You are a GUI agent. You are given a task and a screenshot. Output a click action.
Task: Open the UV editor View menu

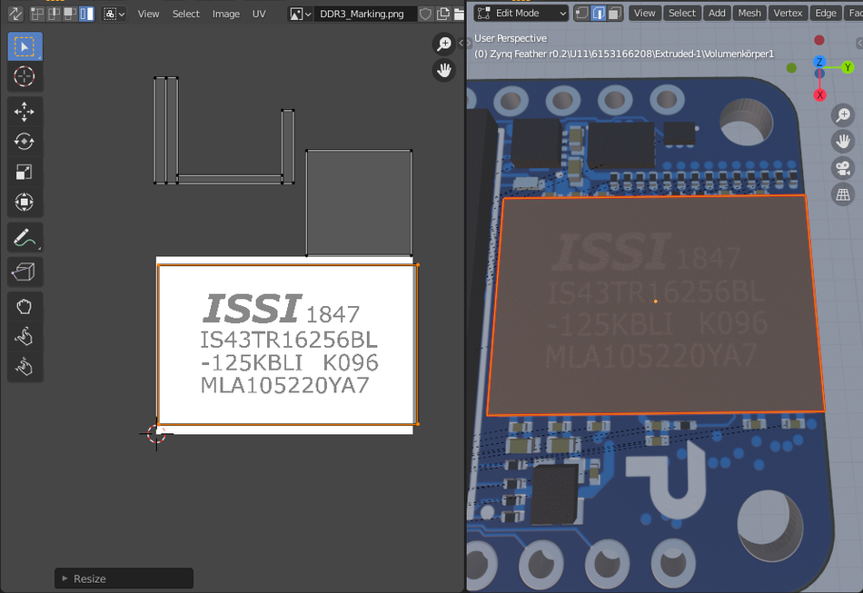148,14
